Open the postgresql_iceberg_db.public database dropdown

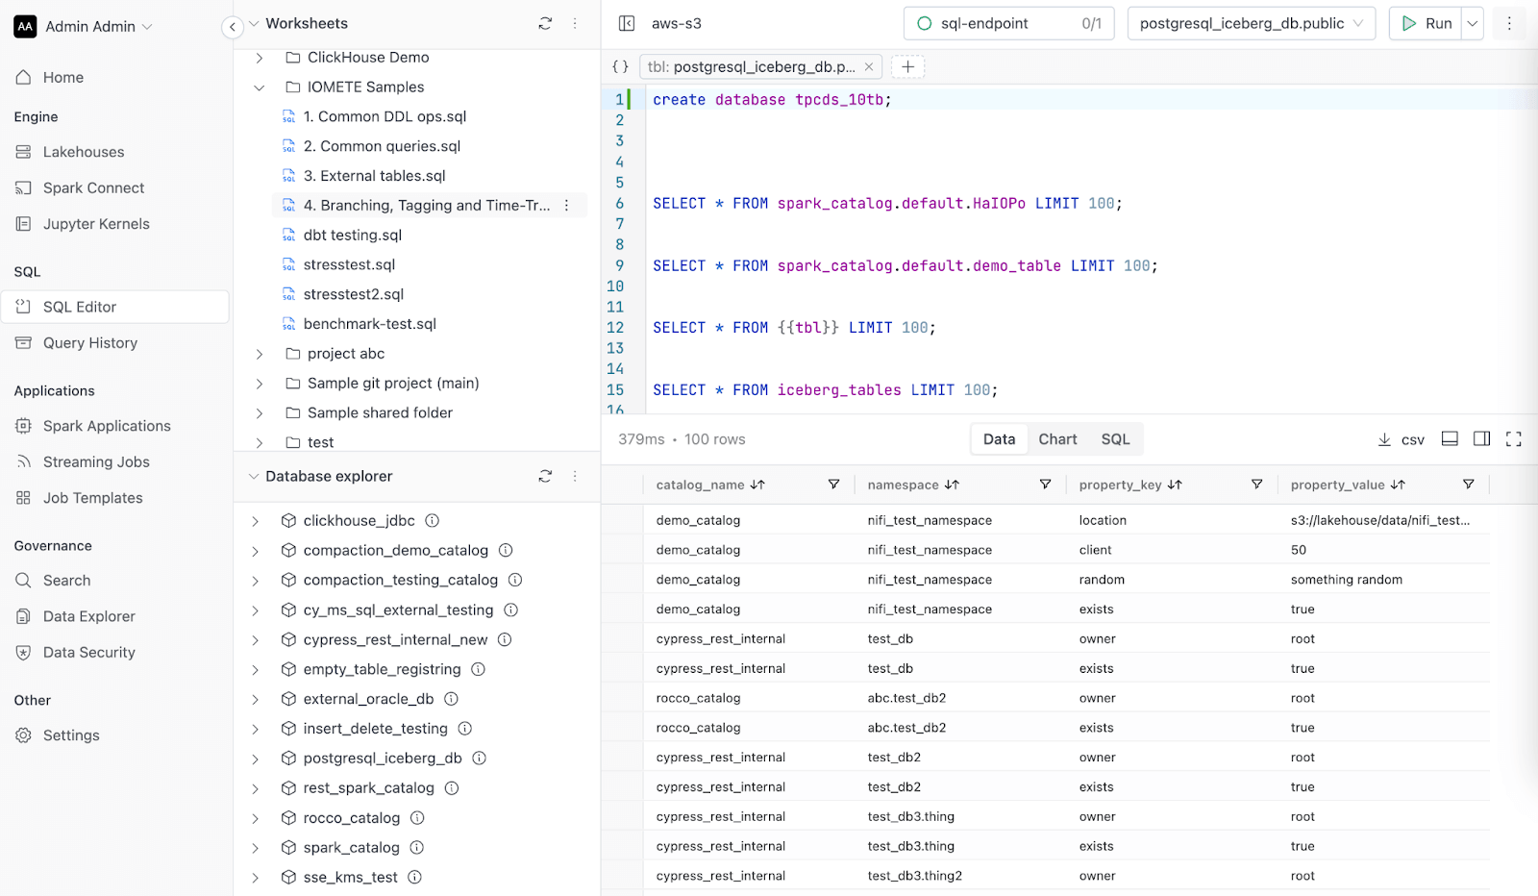[x=1252, y=23]
